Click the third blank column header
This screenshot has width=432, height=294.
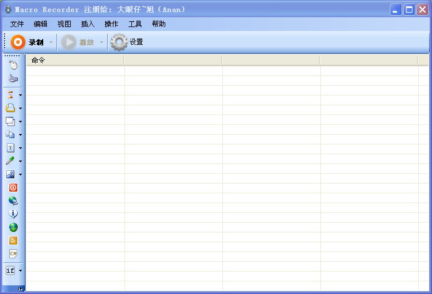[271, 60]
